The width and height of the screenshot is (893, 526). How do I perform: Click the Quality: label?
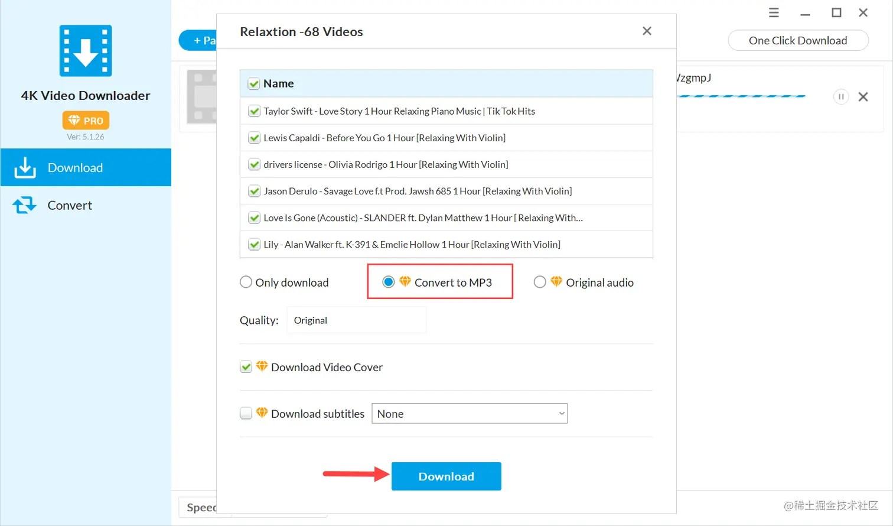coord(259,320)
